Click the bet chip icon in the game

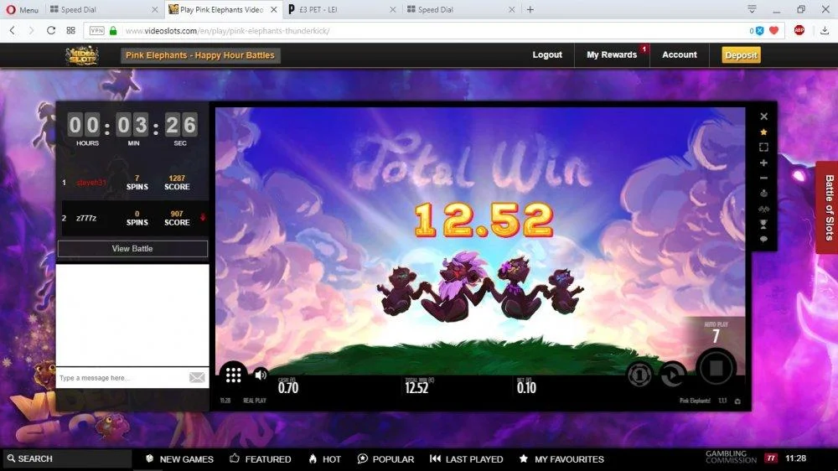point(639,375)
